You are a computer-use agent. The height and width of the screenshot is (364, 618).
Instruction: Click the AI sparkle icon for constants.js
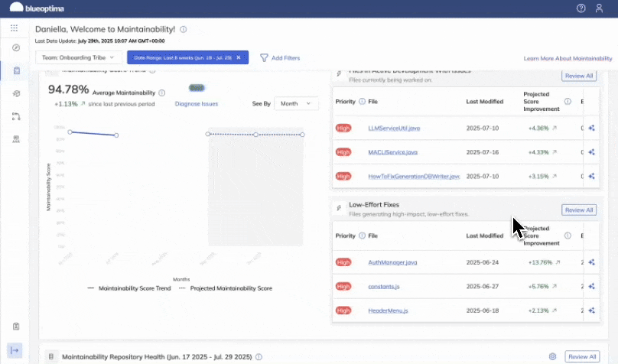pyautogui.click(x=591, y=287)
